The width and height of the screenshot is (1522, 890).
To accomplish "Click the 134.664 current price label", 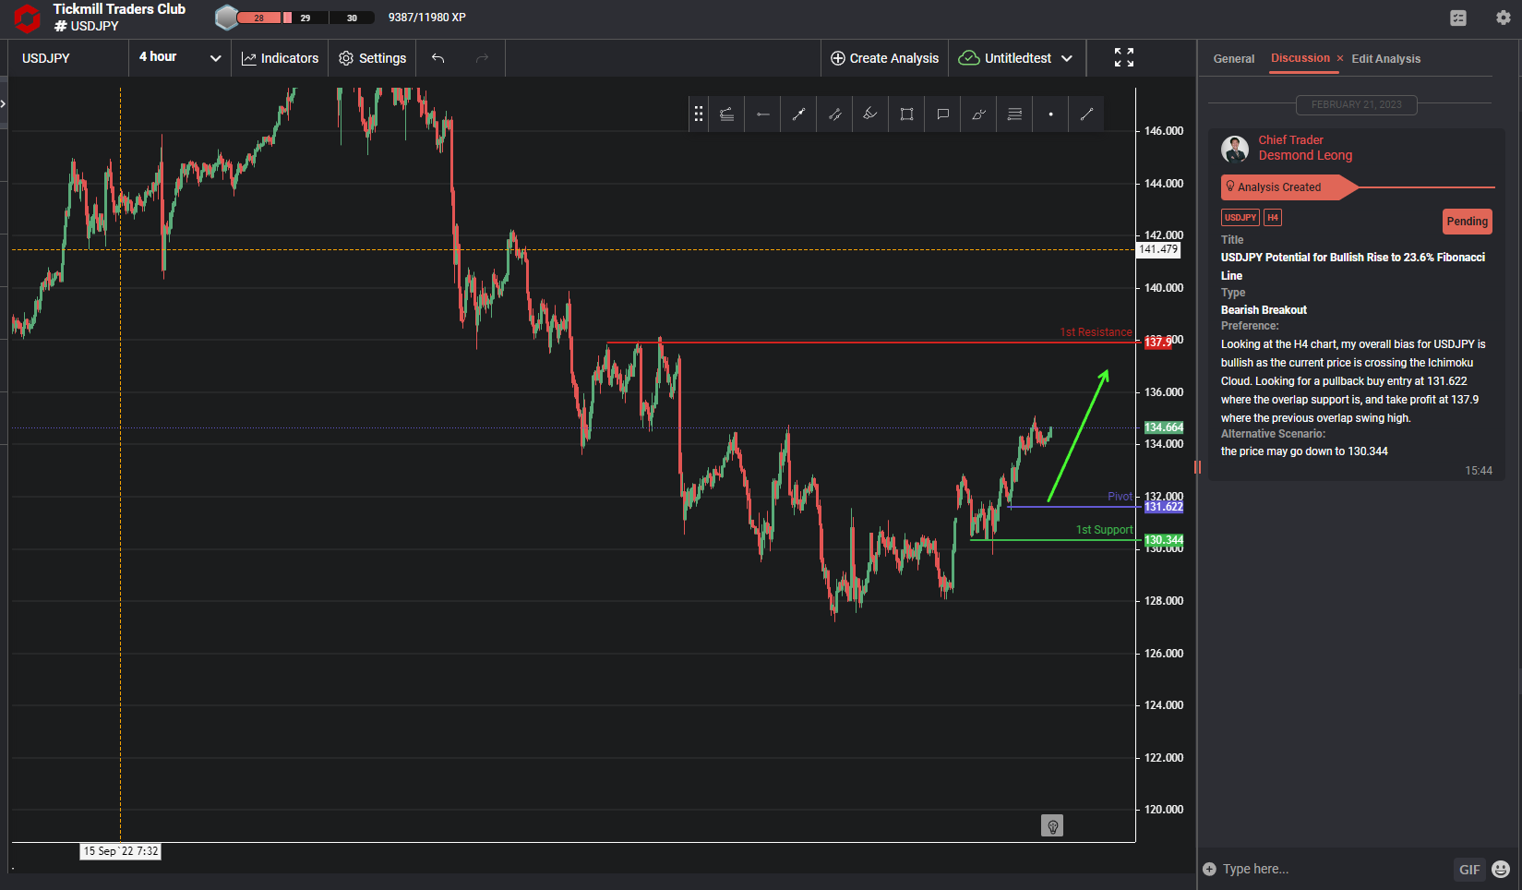I will click(1164, 427).
